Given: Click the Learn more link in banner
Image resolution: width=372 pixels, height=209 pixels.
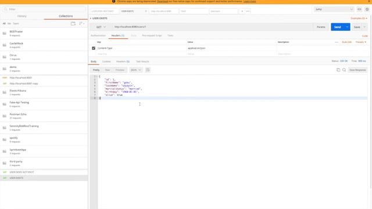Looking at the screenshot, I should click(x=249, y=1).
